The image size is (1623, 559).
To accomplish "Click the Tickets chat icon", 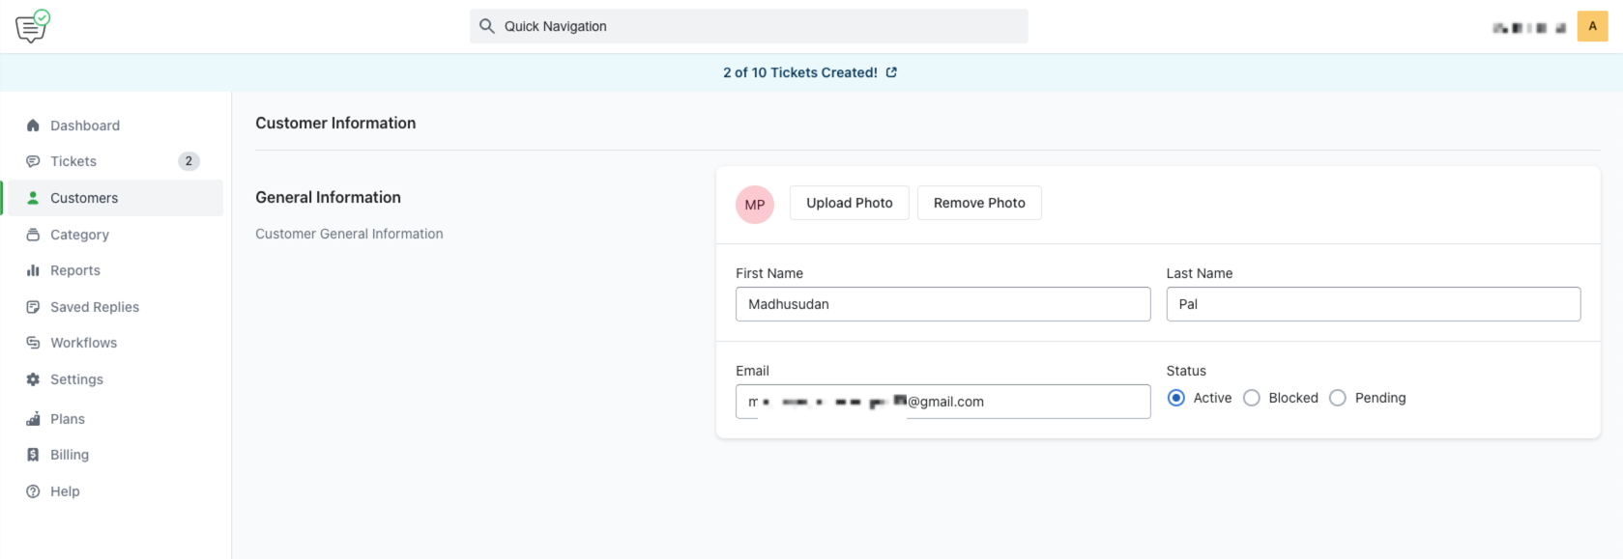I will pyautogui.click(x=33, y=161).
